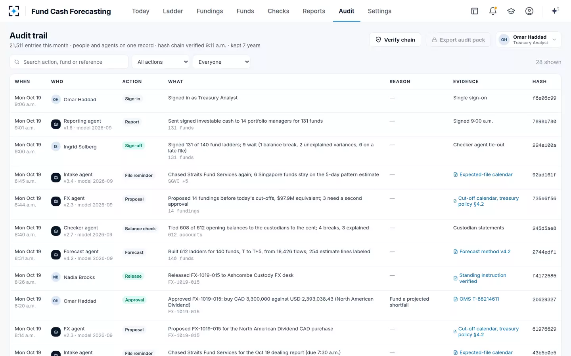Click the Checker agent bot icon
The width and height of the screenshot is (571, 356).
tap(56, 231)
